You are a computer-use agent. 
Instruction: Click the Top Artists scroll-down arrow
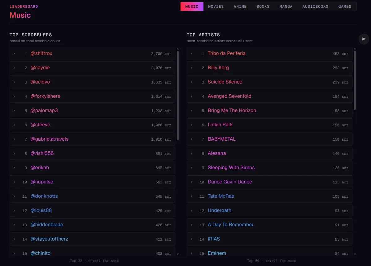(355, 254)
